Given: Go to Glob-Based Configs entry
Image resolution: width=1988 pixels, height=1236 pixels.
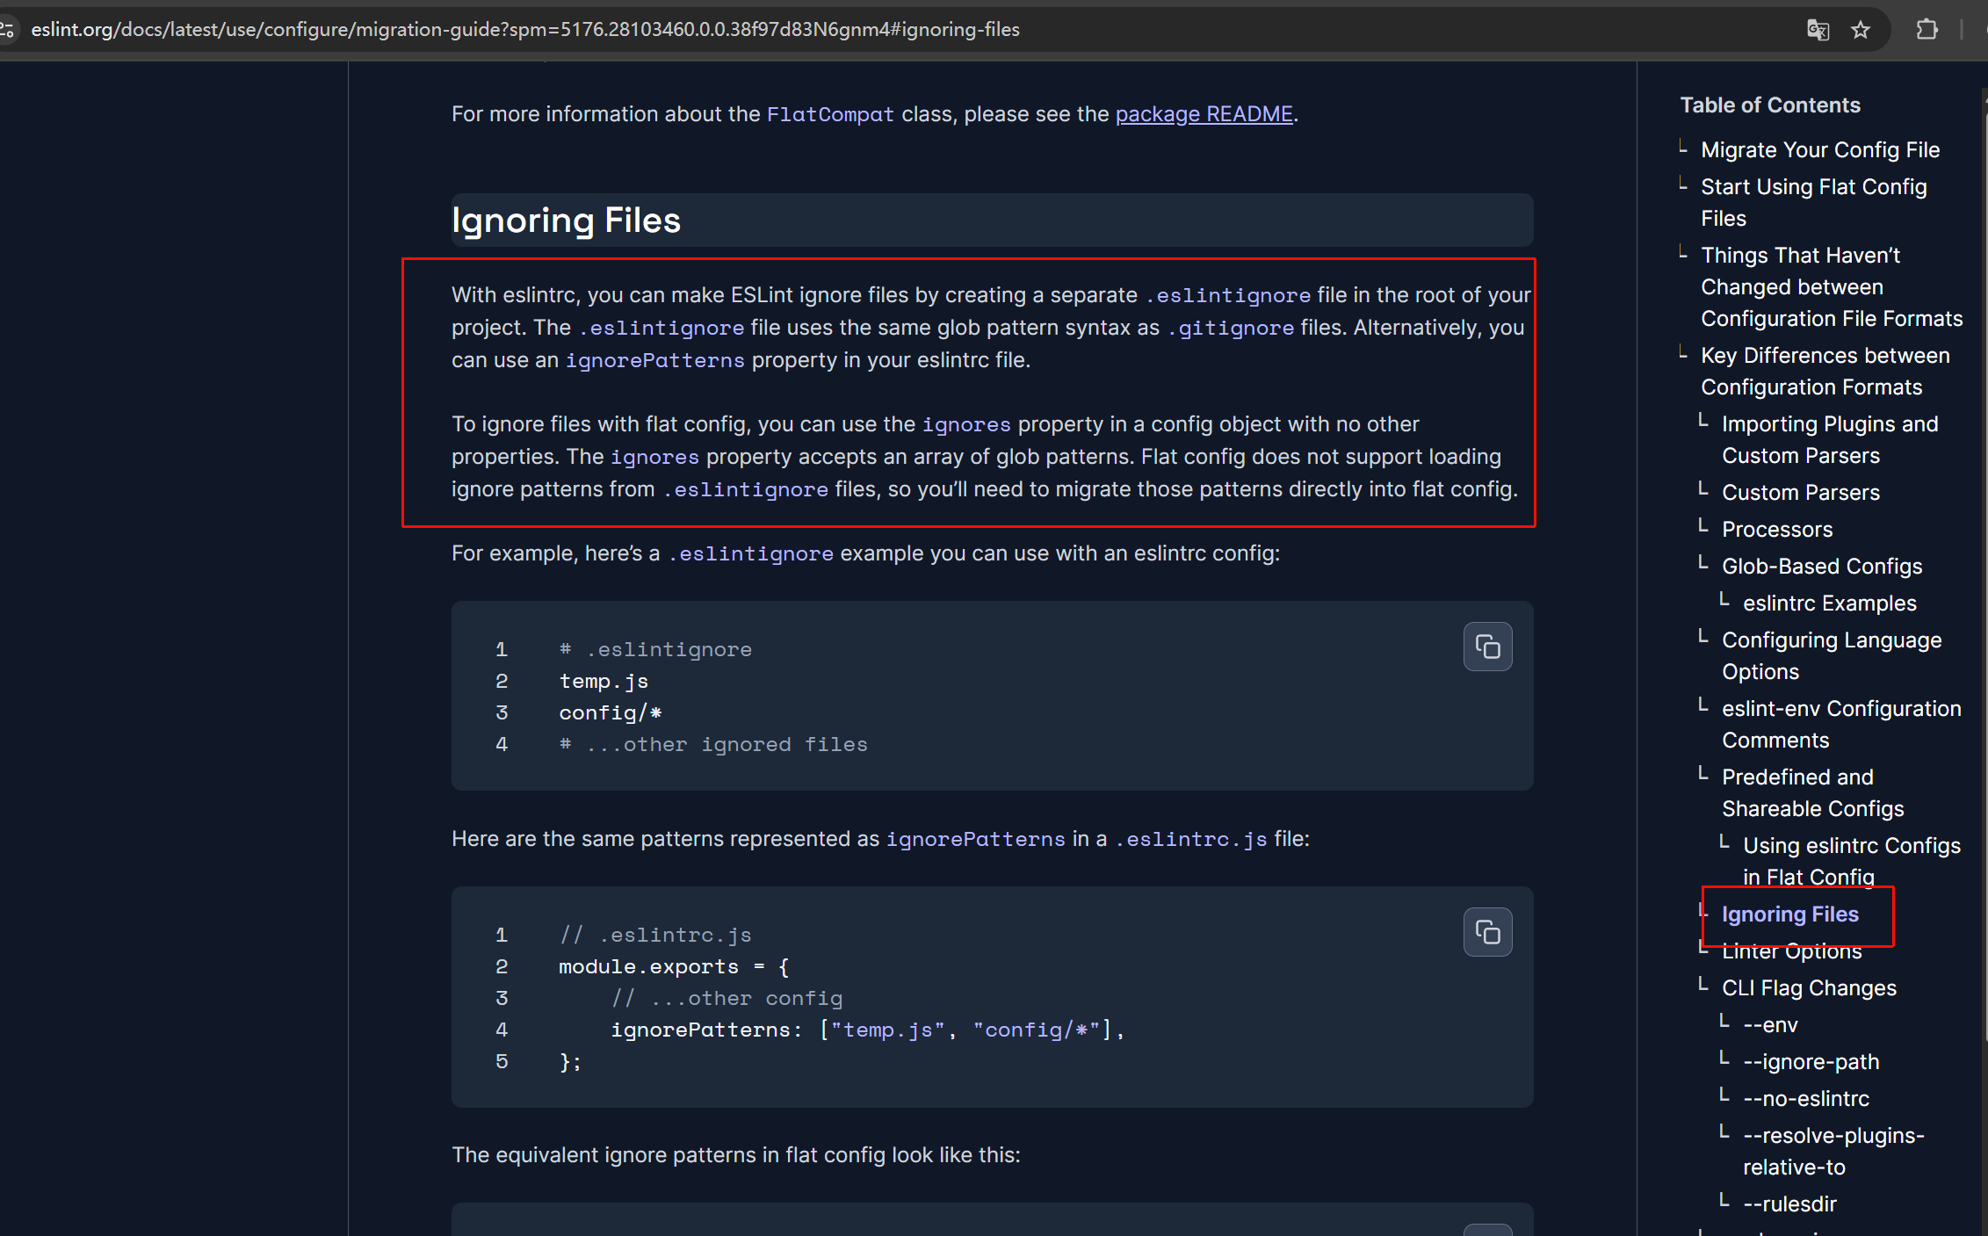Looking at the screenshot, I should [1821, 567].
